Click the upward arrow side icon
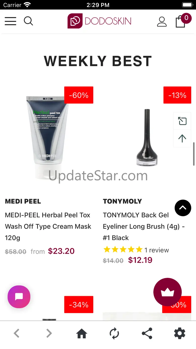This screenshot has height=349, width=196. [182, 138]
